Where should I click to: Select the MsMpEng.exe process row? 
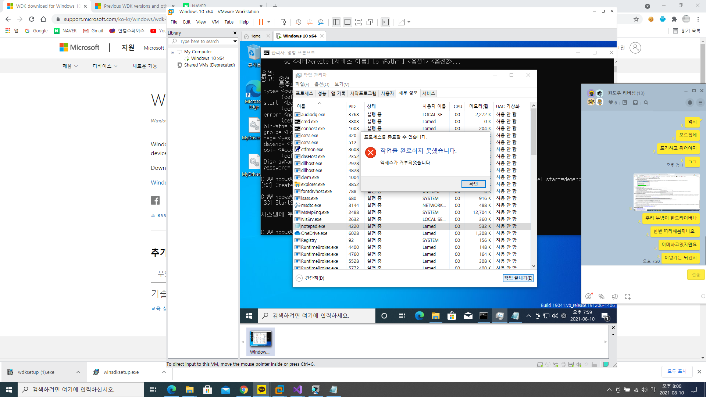tap(412, 212)
